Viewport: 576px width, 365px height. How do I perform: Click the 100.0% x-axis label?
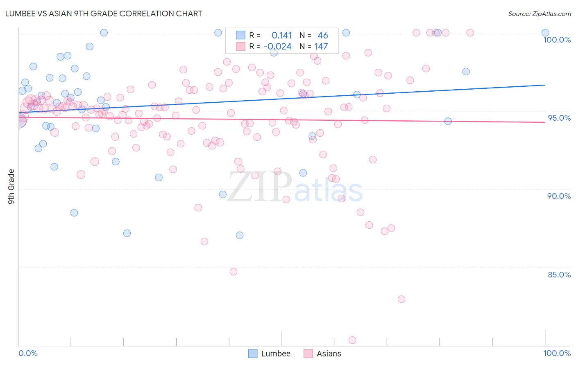click(557, 353)
